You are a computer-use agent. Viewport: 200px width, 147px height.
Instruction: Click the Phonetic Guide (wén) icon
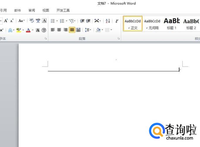tap(38, 21)
